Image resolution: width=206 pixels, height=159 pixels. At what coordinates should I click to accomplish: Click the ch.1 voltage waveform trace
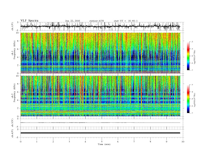100,26
